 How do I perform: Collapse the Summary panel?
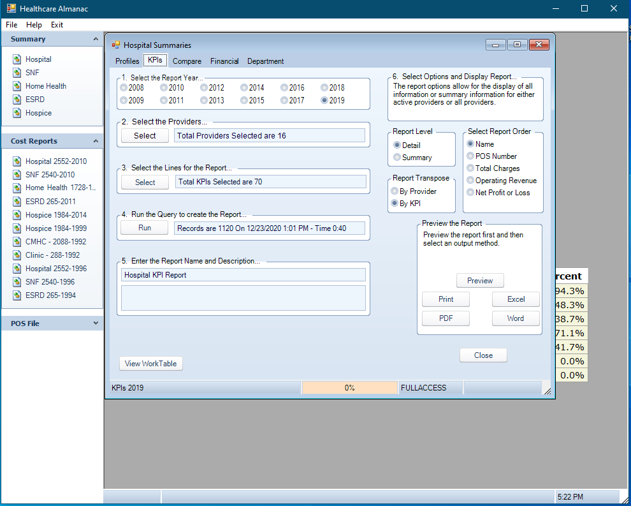tap(94, 39)
